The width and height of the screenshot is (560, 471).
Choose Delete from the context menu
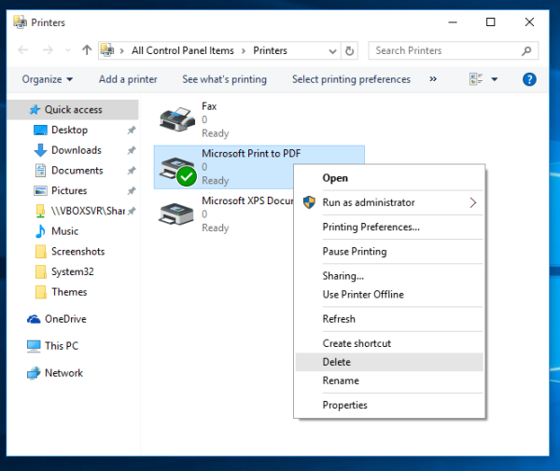coord(336,362)
